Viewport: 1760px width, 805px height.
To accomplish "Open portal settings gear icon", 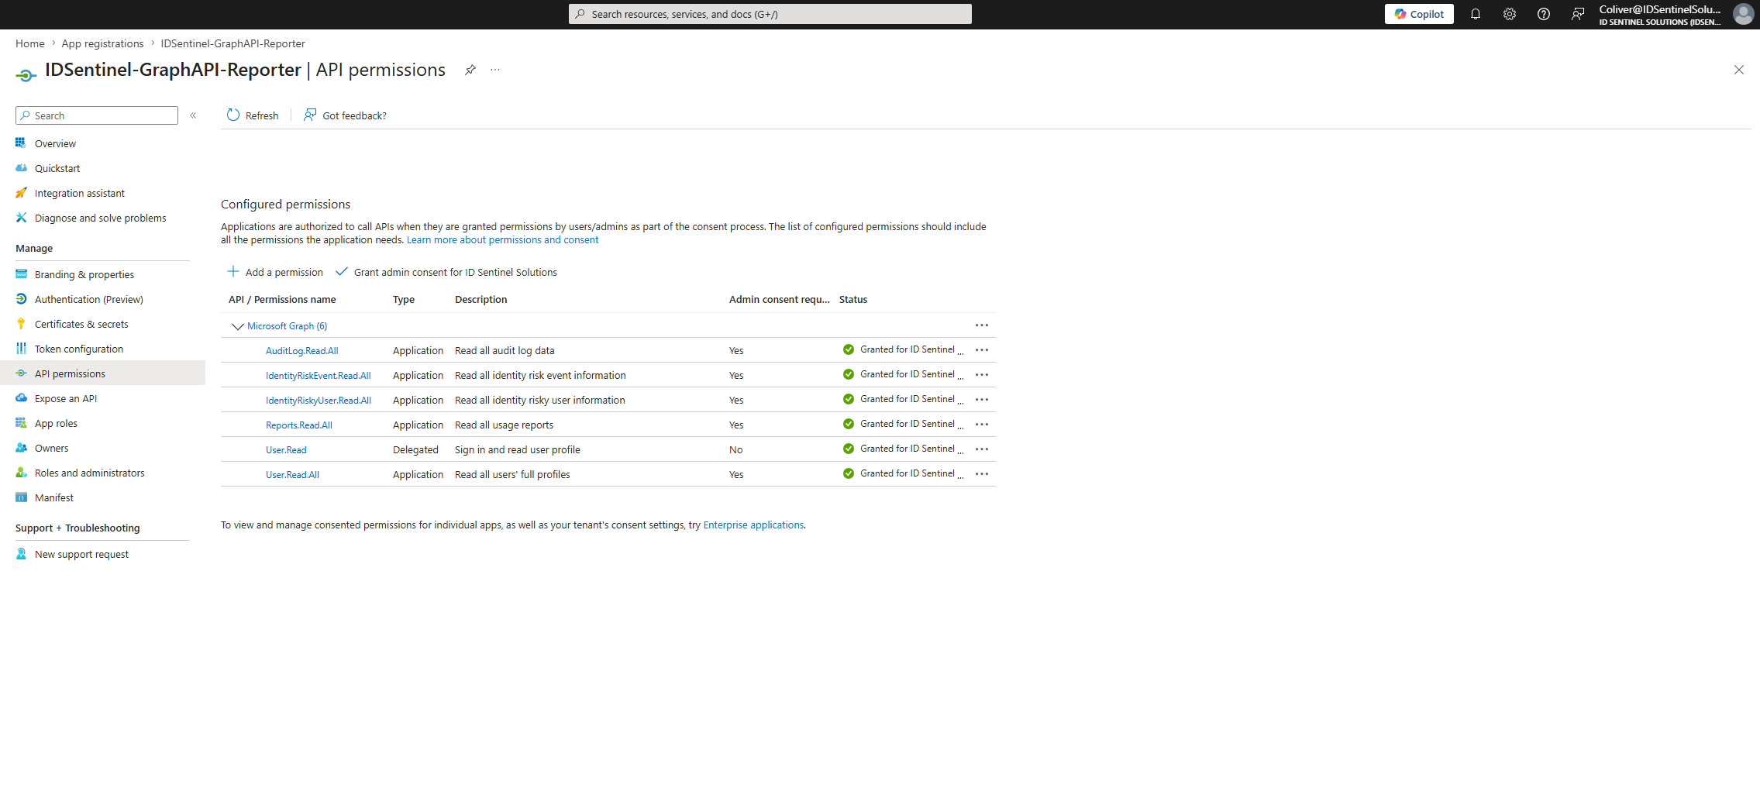I will coord(1509,14).
